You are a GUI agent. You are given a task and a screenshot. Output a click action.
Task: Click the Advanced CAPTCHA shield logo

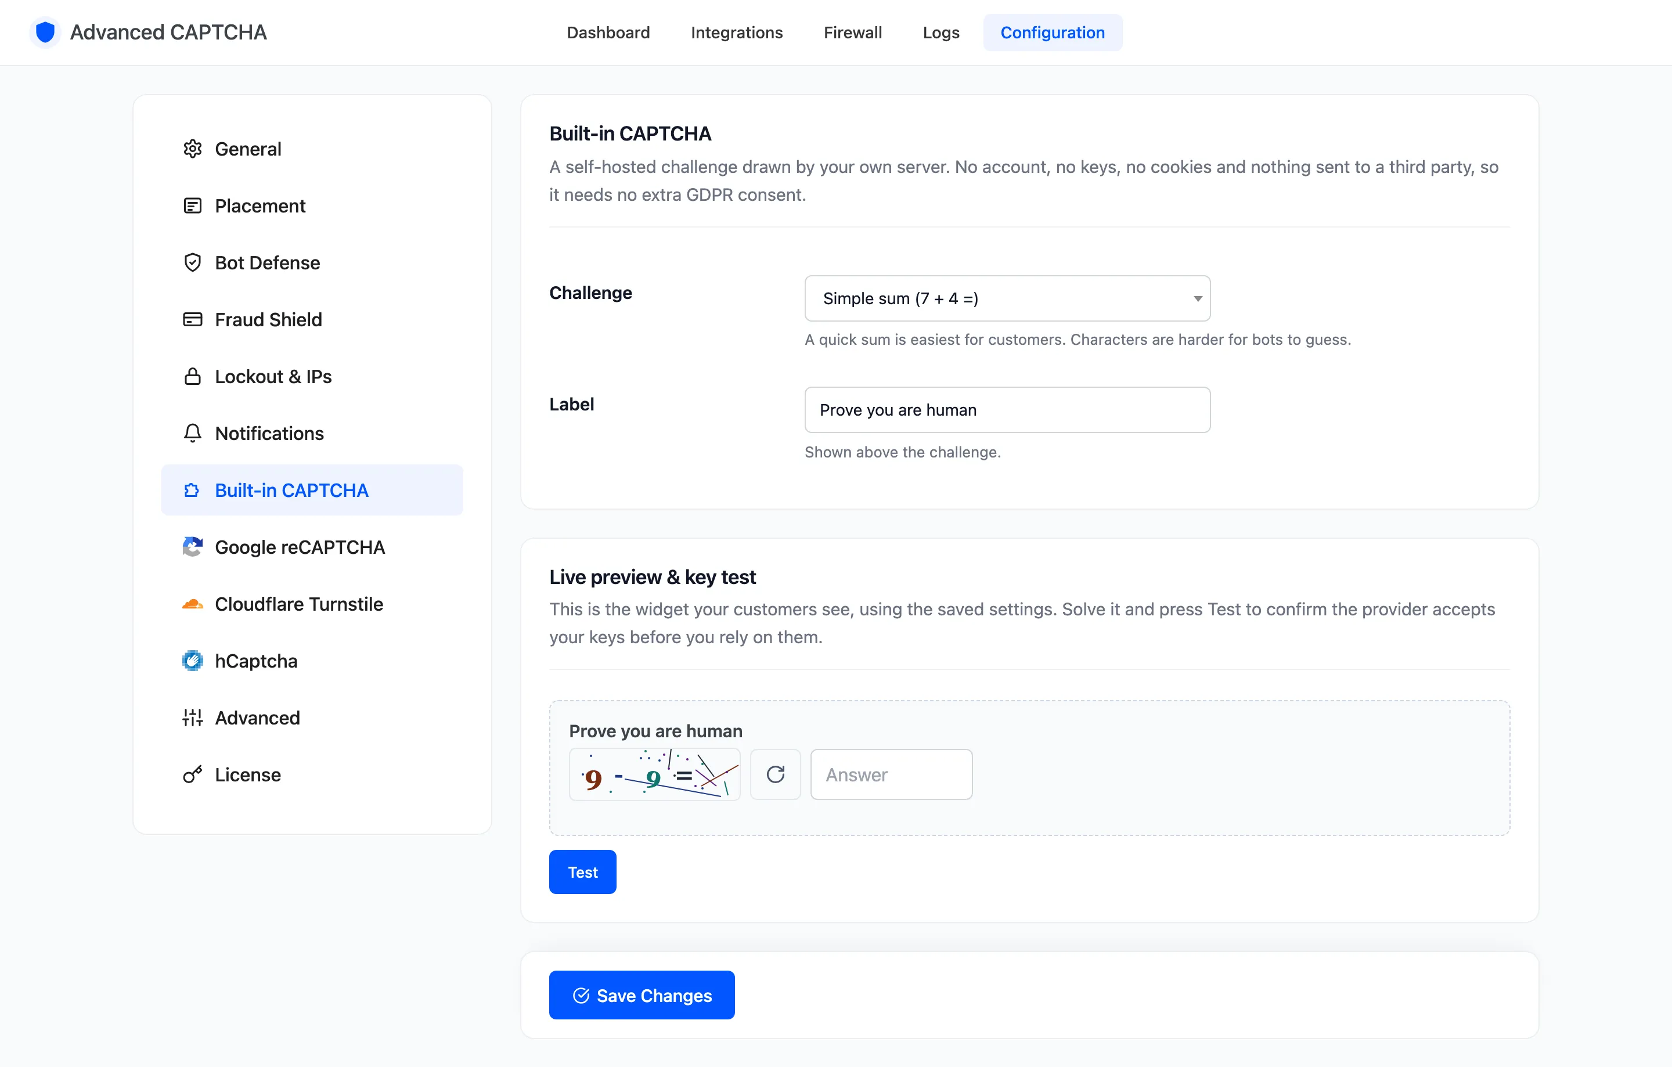[x=45, y=32]
